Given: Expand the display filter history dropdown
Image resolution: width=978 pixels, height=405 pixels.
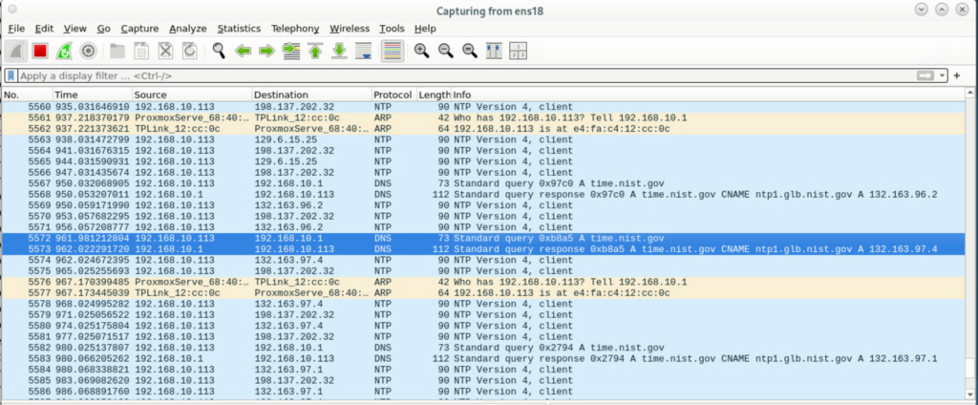Looking at the screenshot, I should click(x=943, y=75).
